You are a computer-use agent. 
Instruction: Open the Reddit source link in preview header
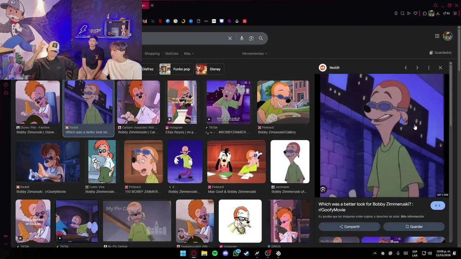(329, 68)
